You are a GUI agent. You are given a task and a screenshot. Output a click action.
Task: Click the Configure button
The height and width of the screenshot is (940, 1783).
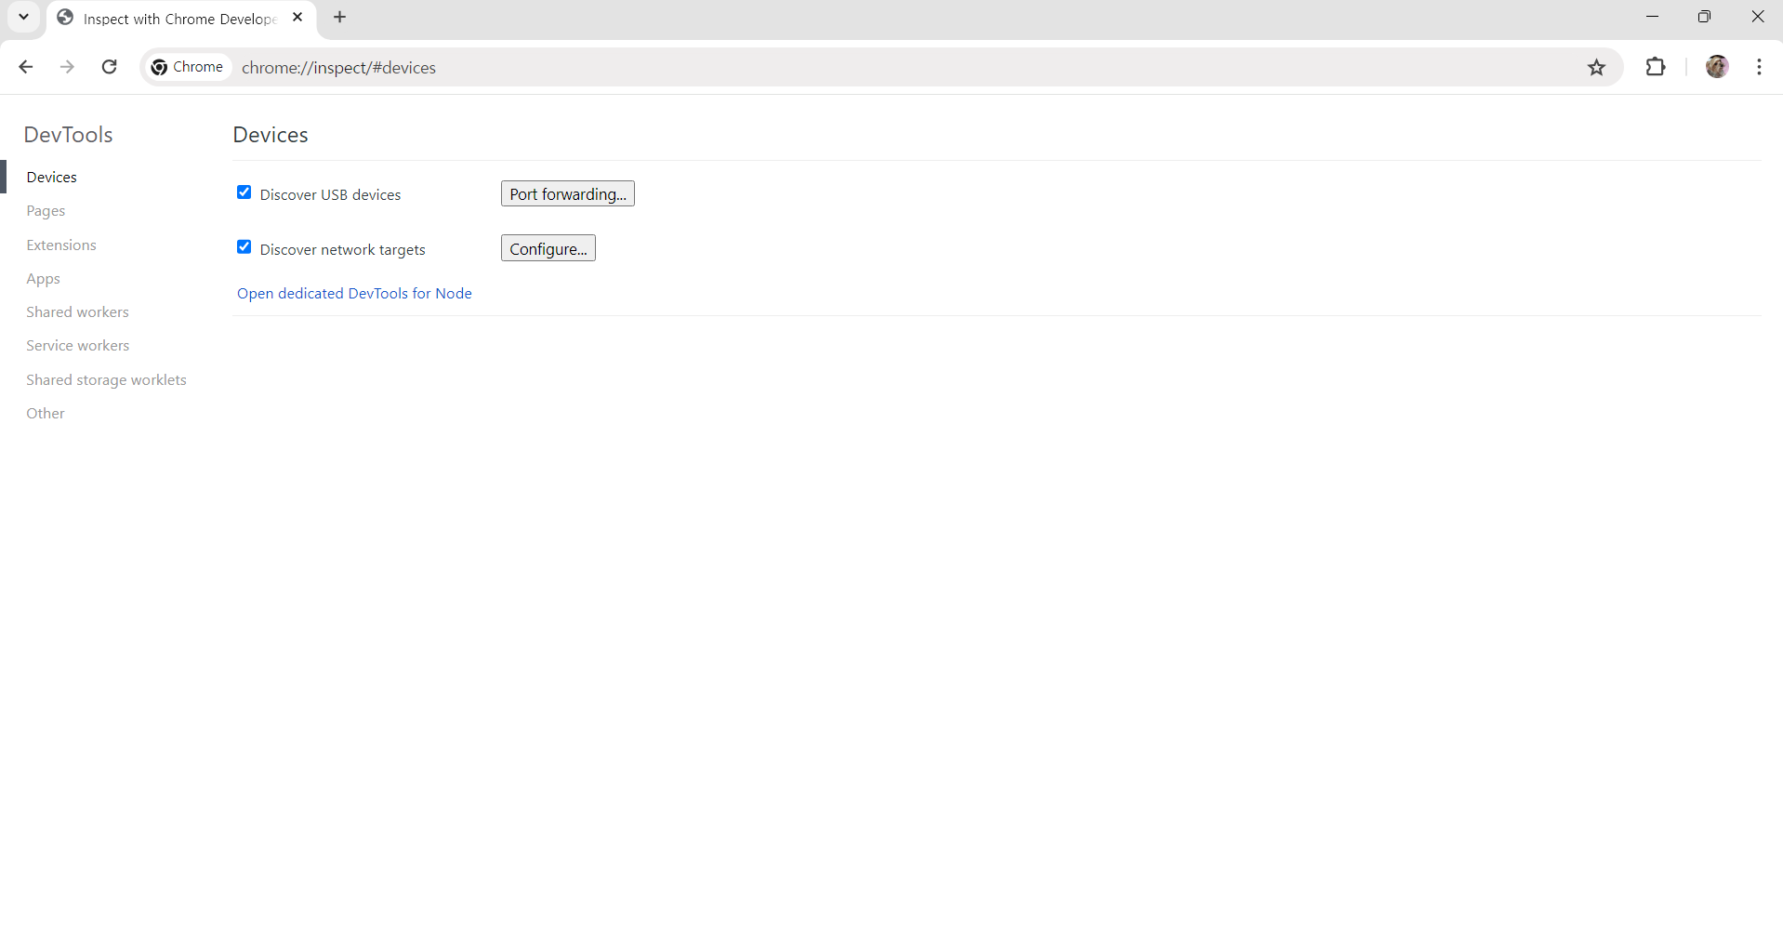click(x=548, y=248)
